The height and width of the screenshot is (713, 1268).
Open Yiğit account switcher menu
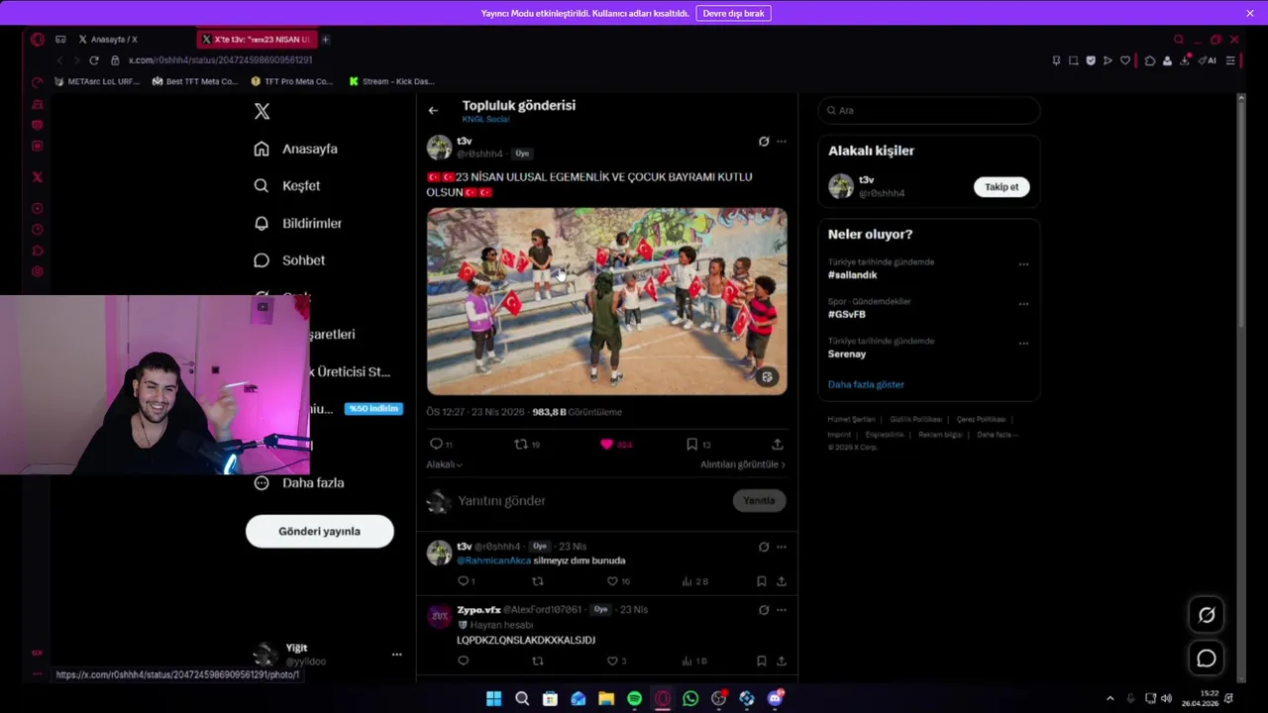(x=396, y=655)
